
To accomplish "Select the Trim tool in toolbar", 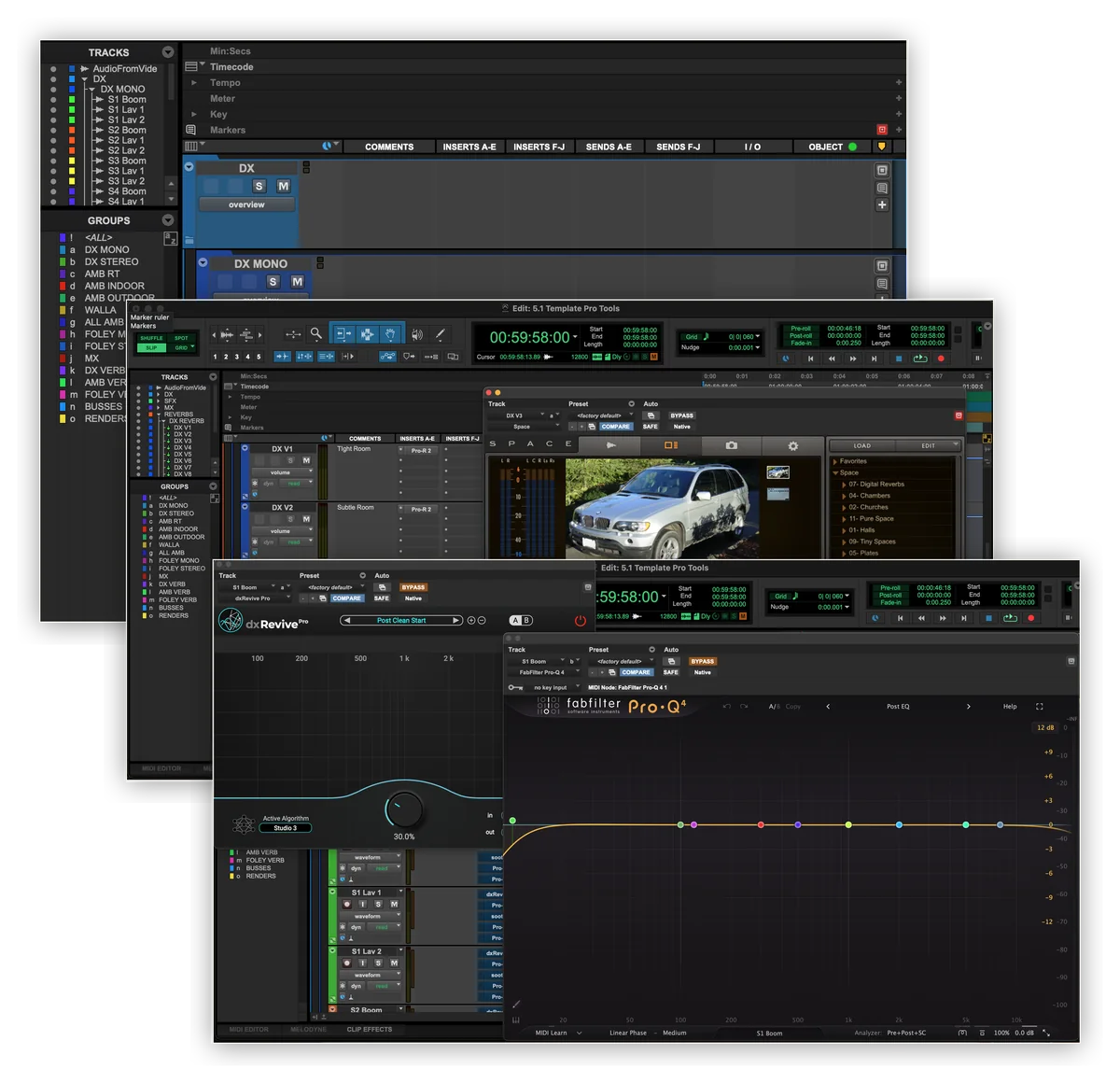I will (343, 333).
